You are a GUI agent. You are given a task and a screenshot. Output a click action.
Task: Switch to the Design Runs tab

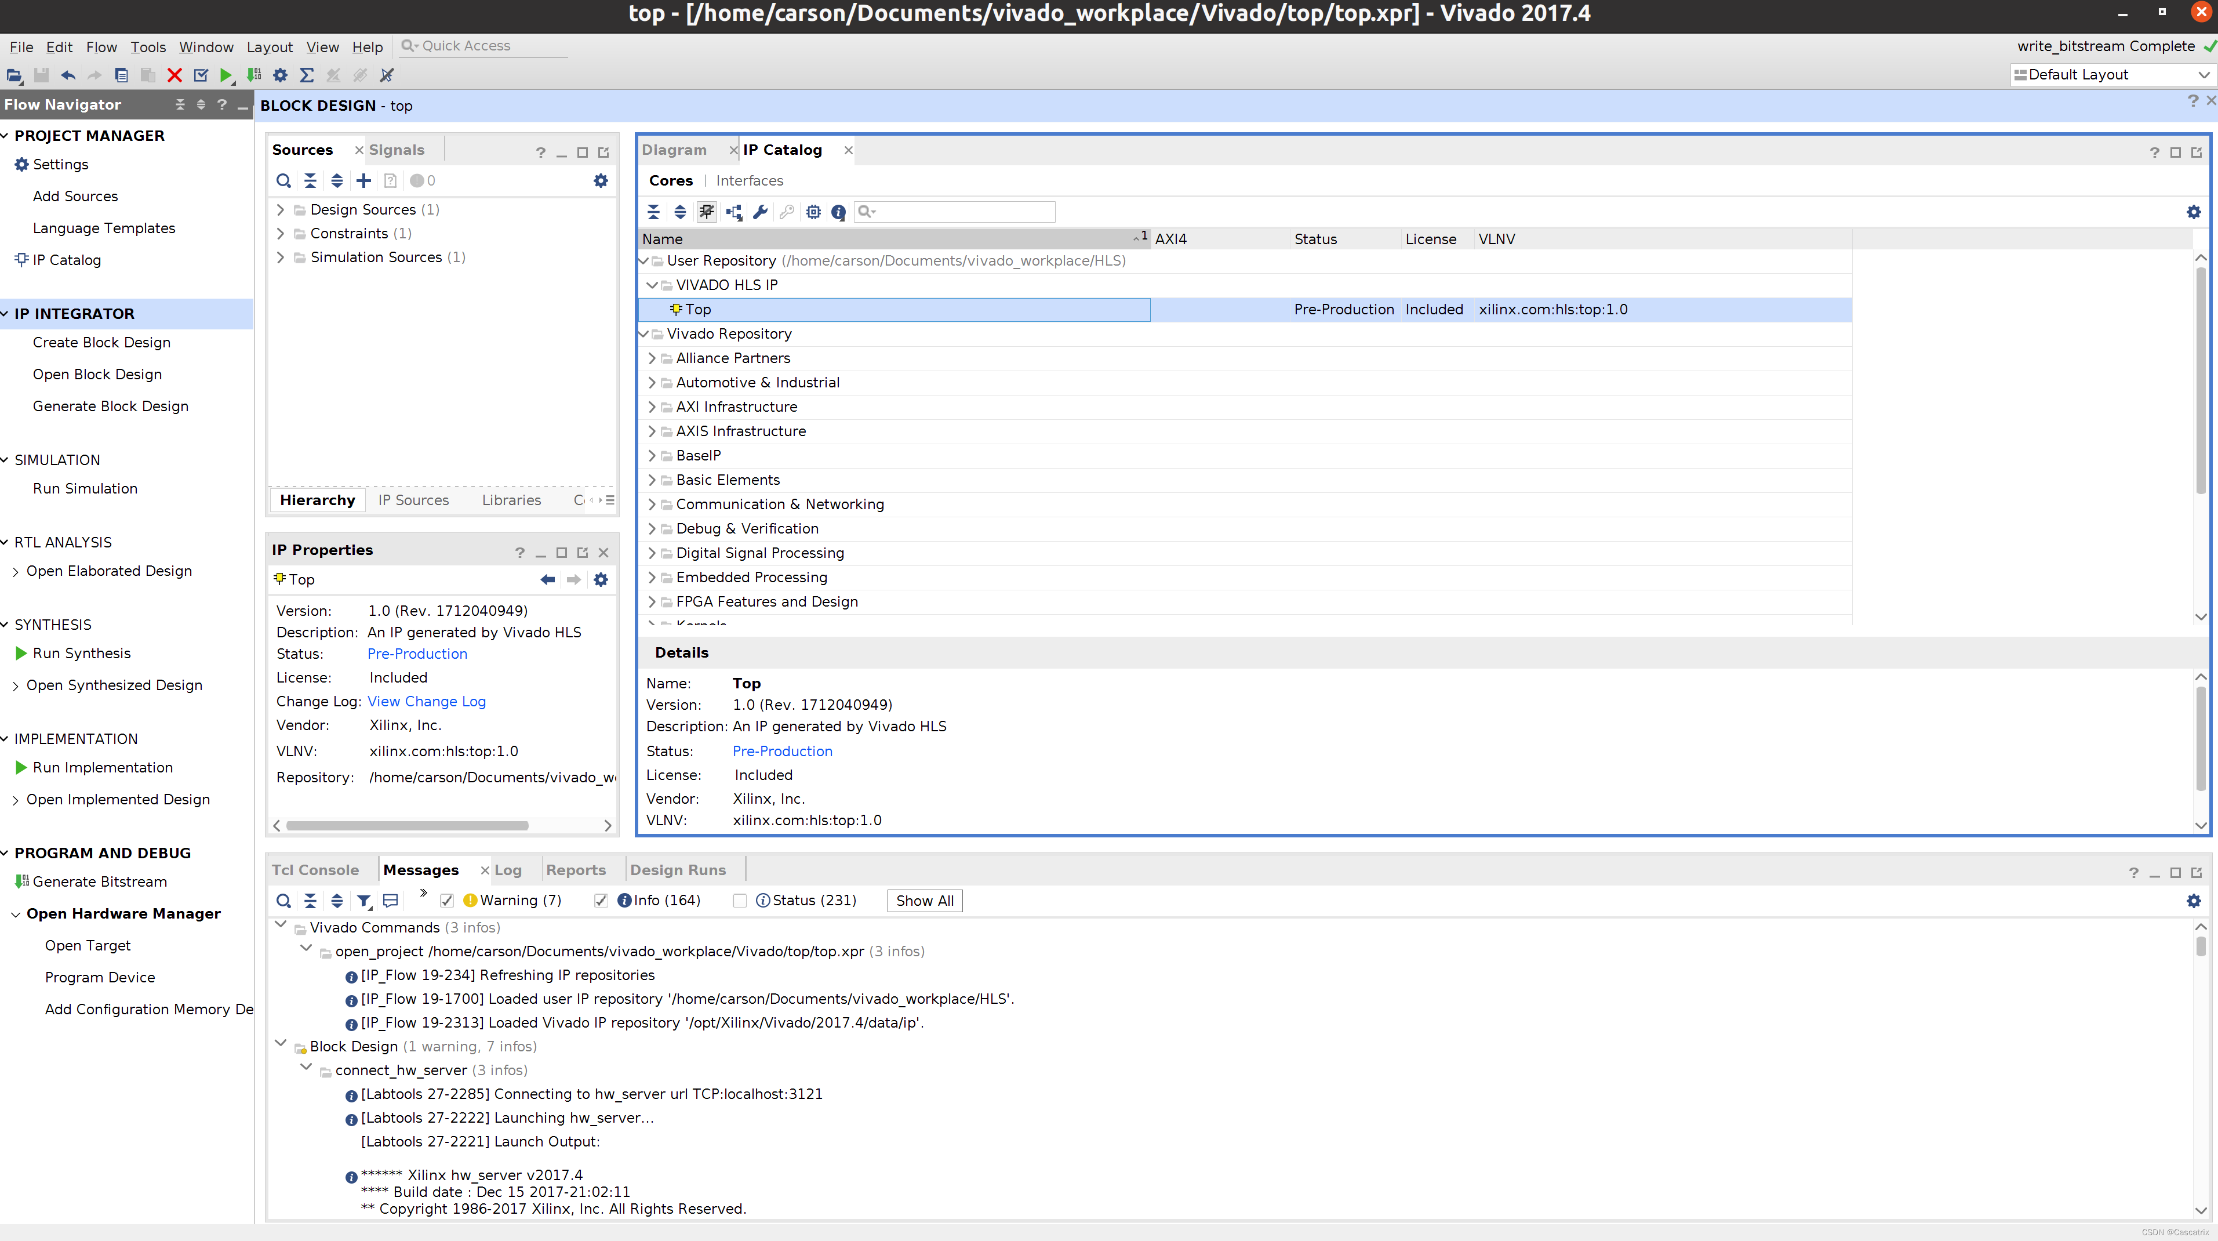pos(678,870)
